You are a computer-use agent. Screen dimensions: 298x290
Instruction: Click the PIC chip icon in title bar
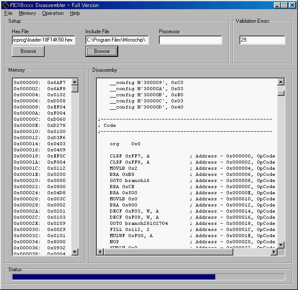[x=5, y=5]
